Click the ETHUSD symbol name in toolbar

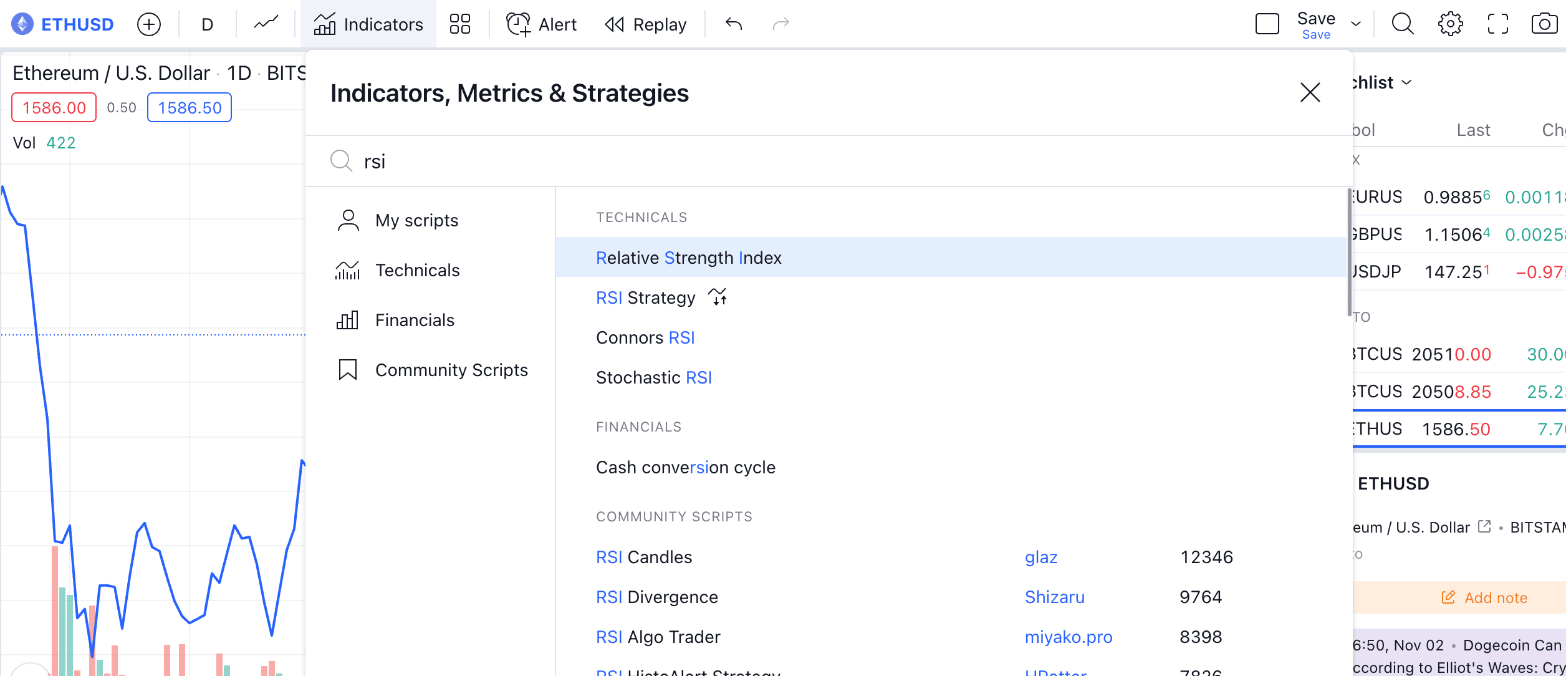coord(77,24)
